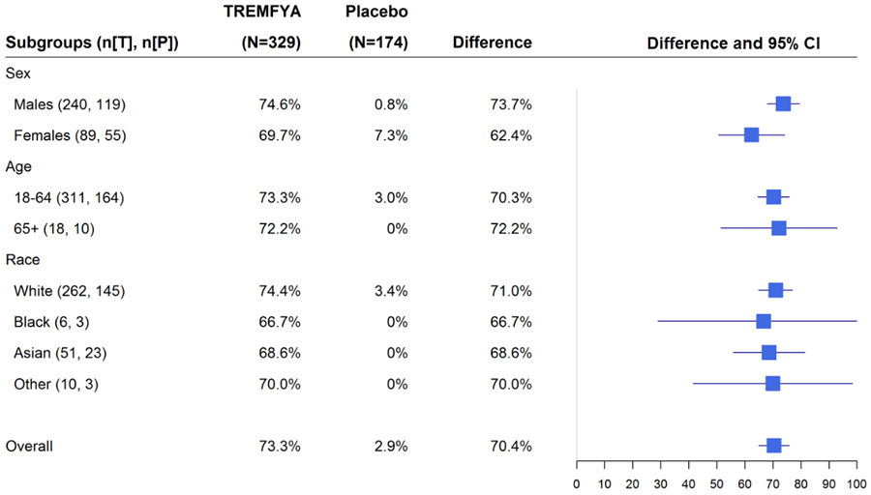Click the 50 tick label on the axis
The width and height of the screenshot is (871, 495).
[717, 481]
